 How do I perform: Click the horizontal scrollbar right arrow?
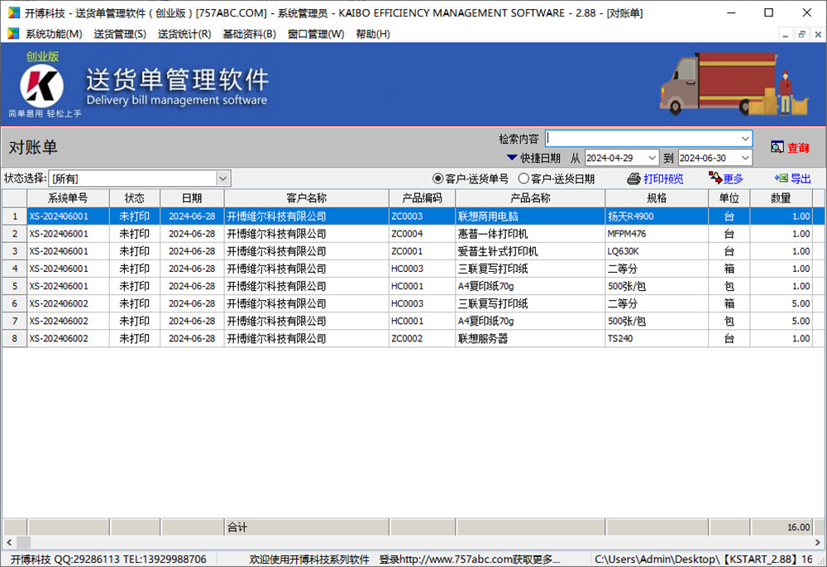pos(818,541)
